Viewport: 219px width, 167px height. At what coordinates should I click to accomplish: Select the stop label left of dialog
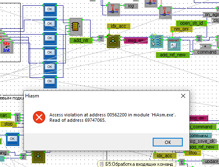[8, 124]
